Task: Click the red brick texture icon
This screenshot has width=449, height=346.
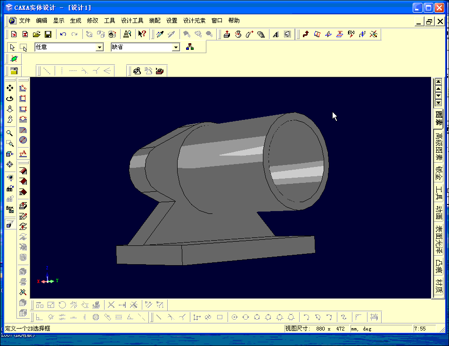Action: (x=160, y=71)
